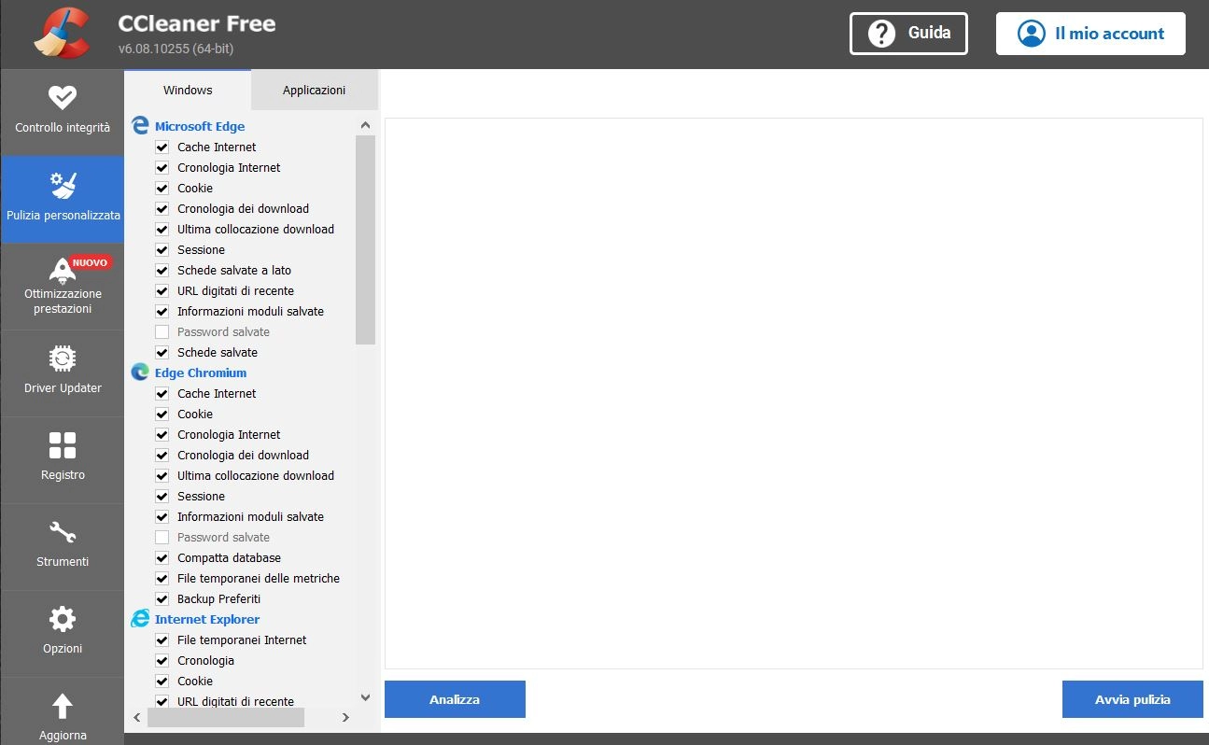Screen dimensions: 1209x745
Task: Click the Edge Chromium icon
Action: [x=140, y=372]
